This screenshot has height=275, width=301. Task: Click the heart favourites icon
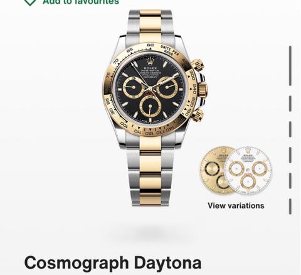pyautogui.click(x=30, y=2)
